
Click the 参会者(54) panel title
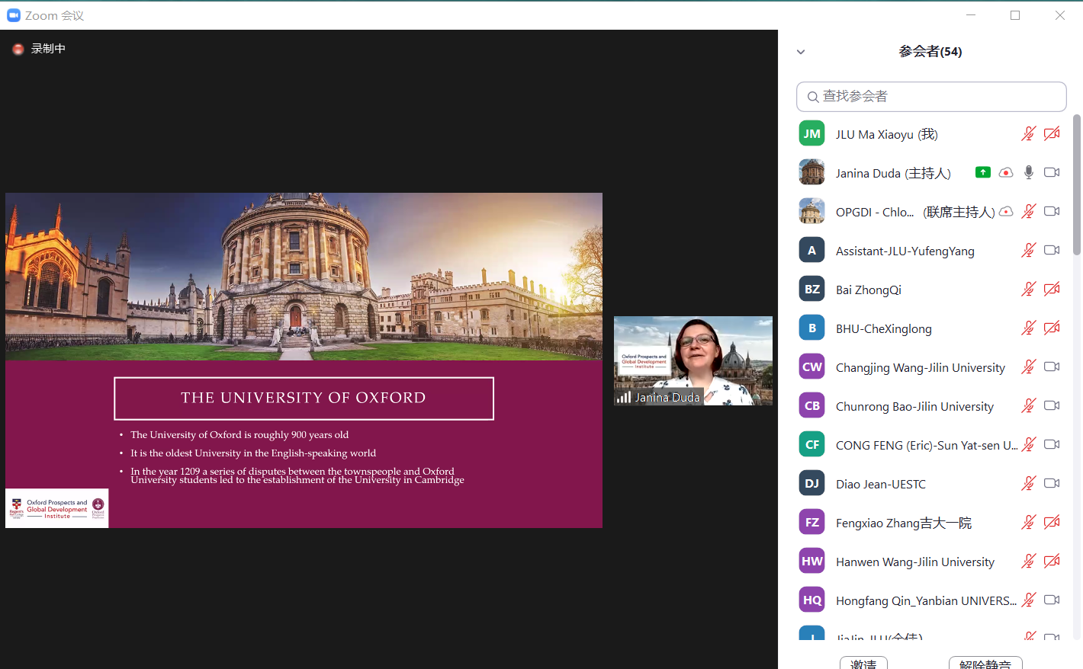[x=930, y=52]
